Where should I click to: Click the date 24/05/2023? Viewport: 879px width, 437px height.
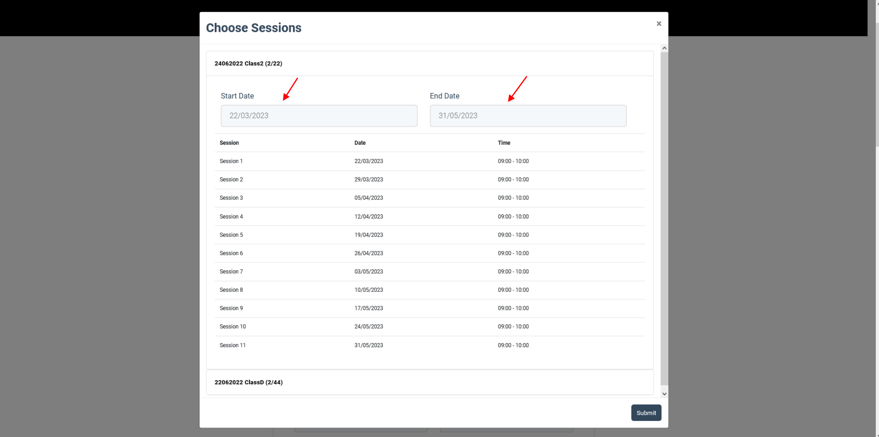(369, 327)
